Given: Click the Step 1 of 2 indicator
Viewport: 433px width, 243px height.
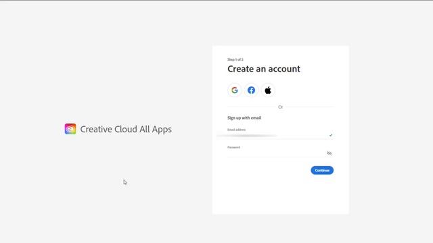Looking at the screenshot, I should (235, 59).
